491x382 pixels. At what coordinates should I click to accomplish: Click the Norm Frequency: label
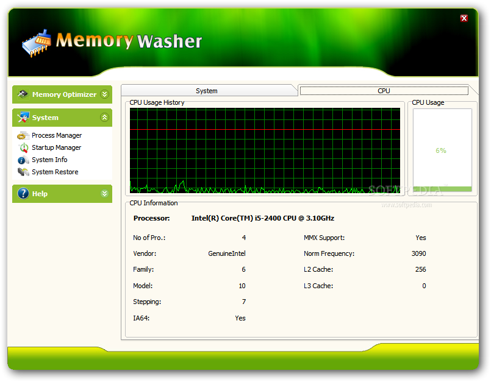[x=329, y=253]
